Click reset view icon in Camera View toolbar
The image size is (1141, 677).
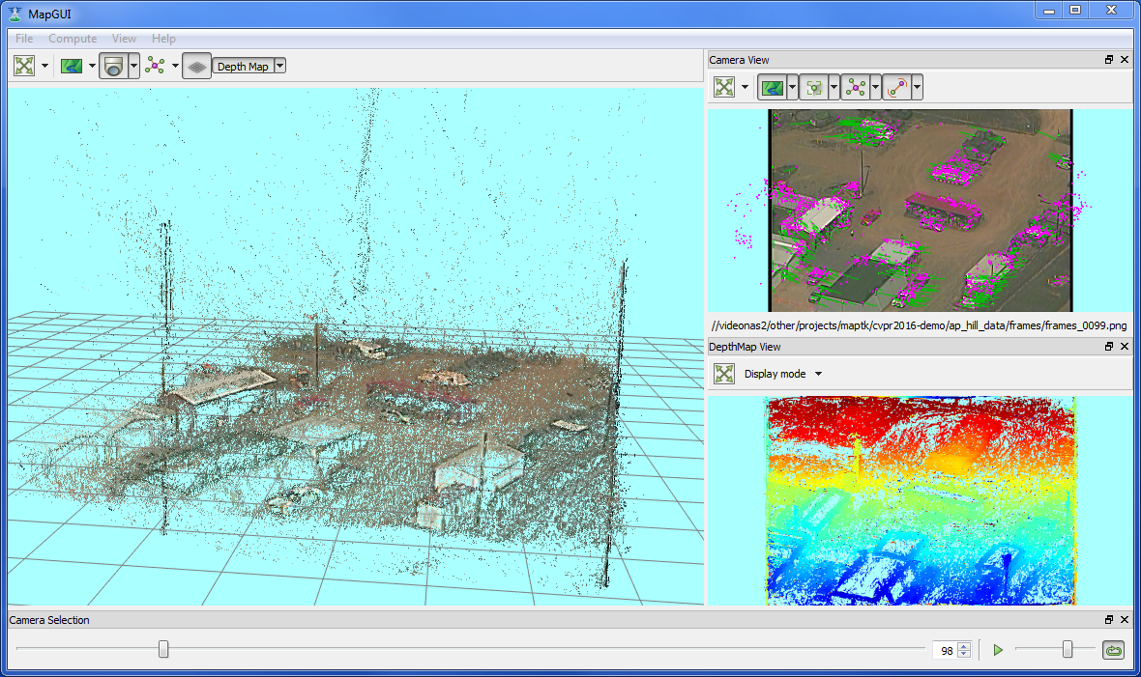pyautogui.click(x=725, y=87)
